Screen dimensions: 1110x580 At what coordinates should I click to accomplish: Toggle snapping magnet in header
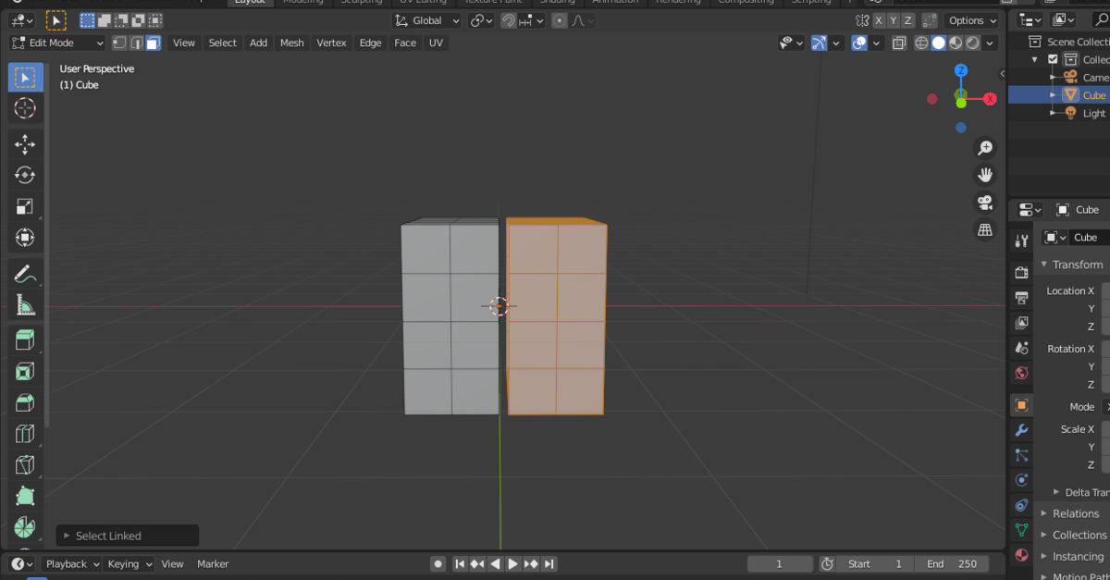(x=509, y=20)
